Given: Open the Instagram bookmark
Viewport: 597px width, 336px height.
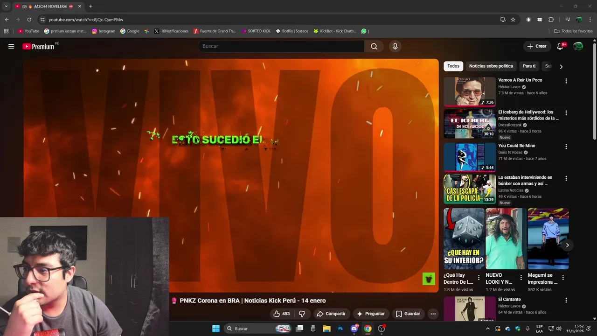Looking at the screenshot, I should [x=104, y=31].
